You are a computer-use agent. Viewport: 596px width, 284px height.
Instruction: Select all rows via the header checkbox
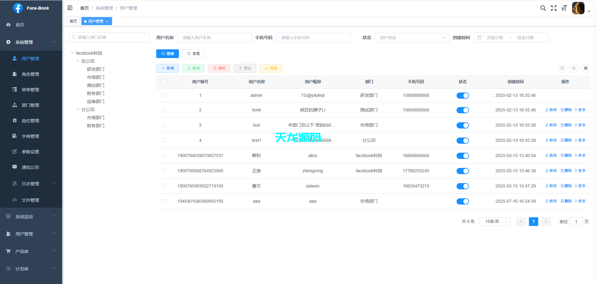click(x=164, y=82)
